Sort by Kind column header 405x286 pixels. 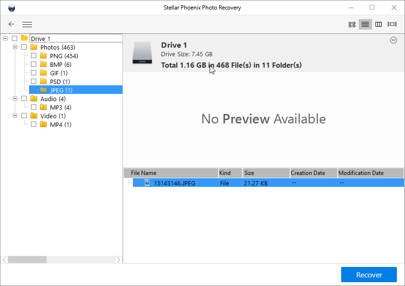tap(231, 173)
